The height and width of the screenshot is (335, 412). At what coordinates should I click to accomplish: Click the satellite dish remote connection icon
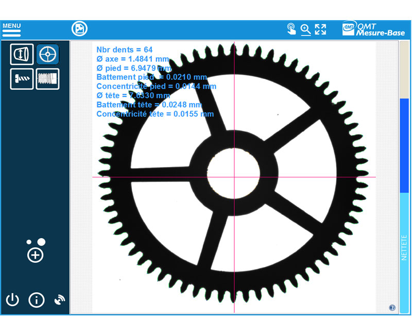click(59, 300)
